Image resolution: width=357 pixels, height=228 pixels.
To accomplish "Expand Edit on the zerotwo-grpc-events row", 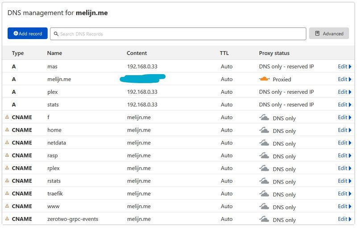I will pos(345,219).
